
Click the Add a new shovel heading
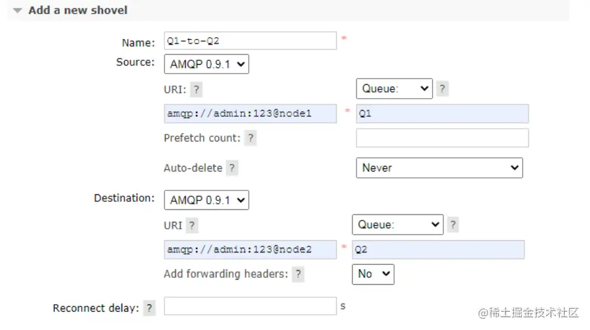click(x=78, y=10)
